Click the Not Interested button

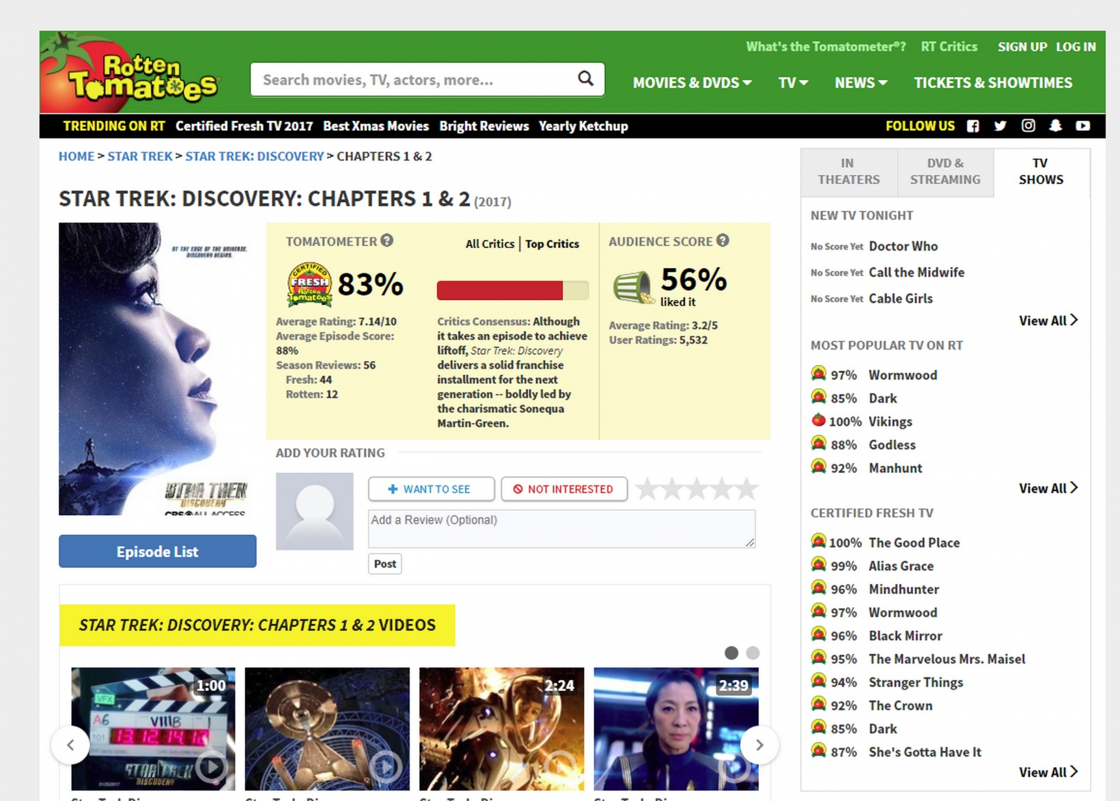(x=564, y=489)
